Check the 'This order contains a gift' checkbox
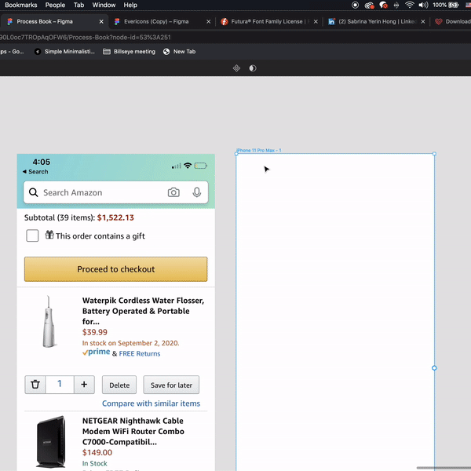Screen dimensions: 471x471 [32, 235]
